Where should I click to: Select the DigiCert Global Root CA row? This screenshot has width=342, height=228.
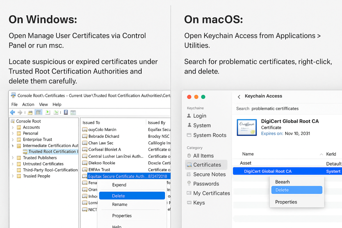(x=288, y=171)
